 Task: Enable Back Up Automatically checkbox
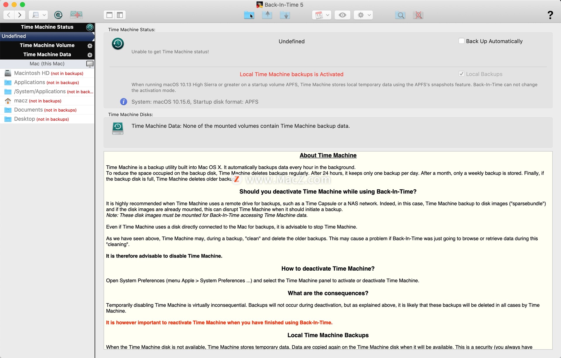pyautogui.click(x=461, y=41)
